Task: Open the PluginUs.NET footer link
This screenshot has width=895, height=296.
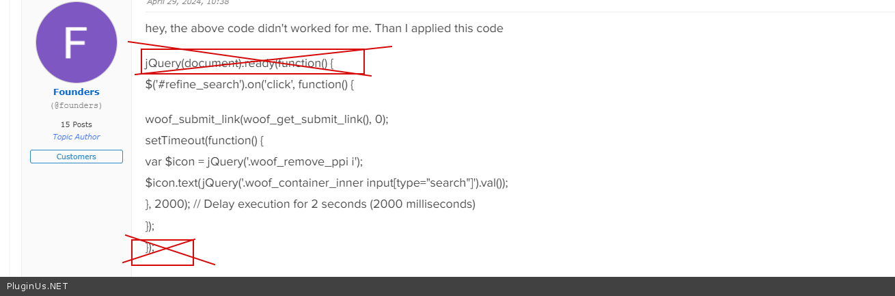Action: point(38,286)
